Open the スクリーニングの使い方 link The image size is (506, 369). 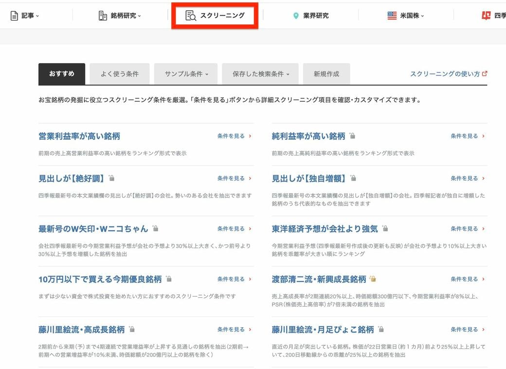point(445,74)
